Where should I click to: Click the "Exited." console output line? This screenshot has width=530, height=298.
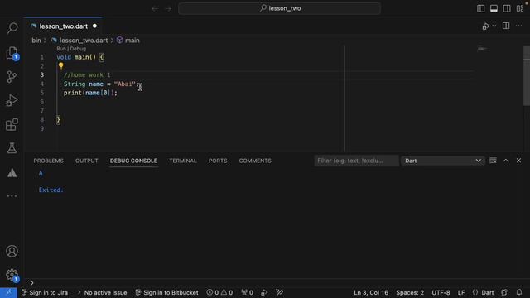51,190
